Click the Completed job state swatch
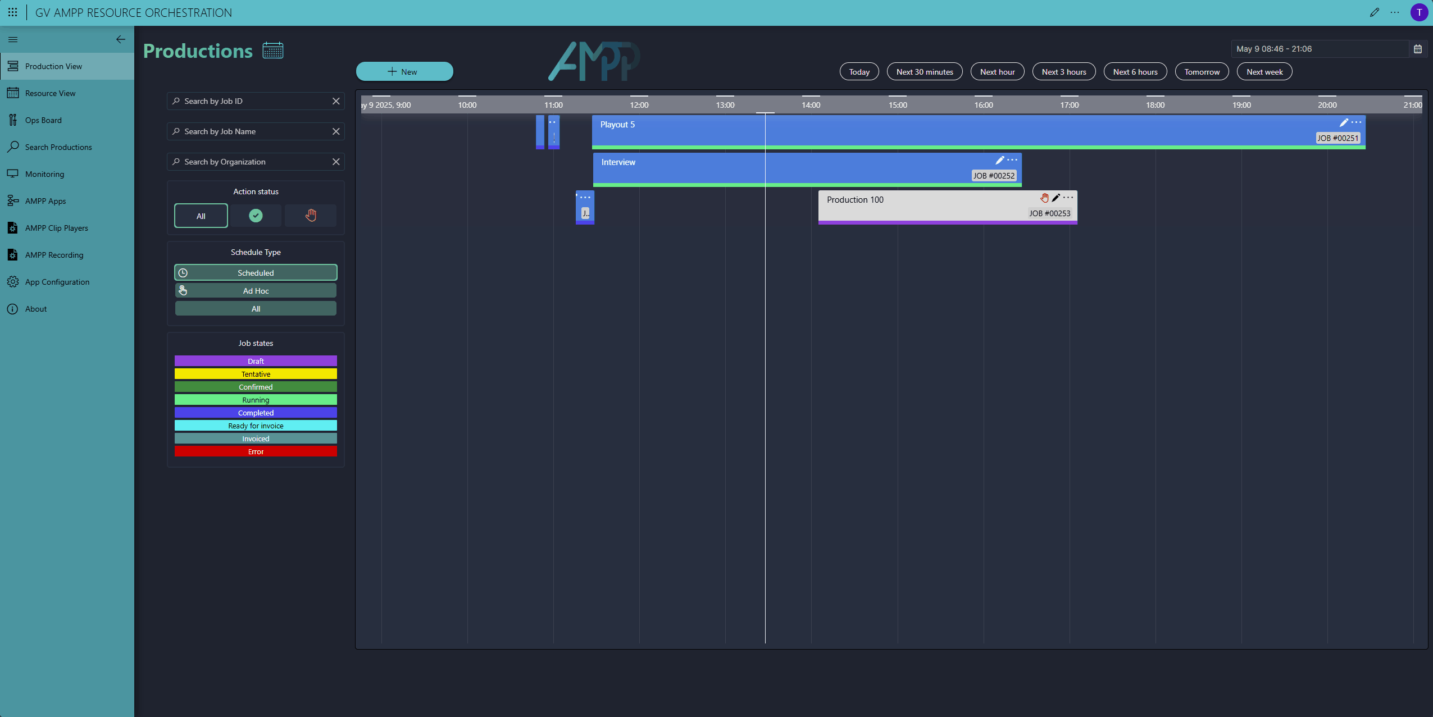 tap(256, 413)
